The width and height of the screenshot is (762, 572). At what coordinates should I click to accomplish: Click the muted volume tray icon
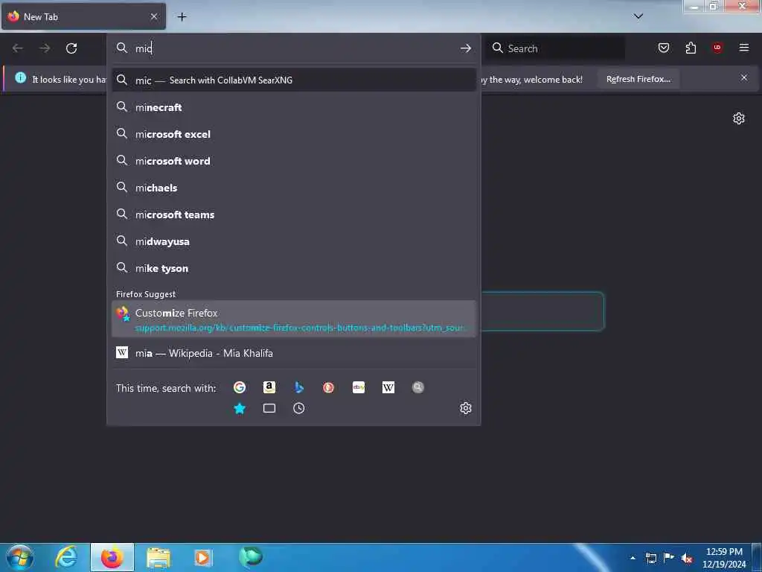(x=687, y=559)
